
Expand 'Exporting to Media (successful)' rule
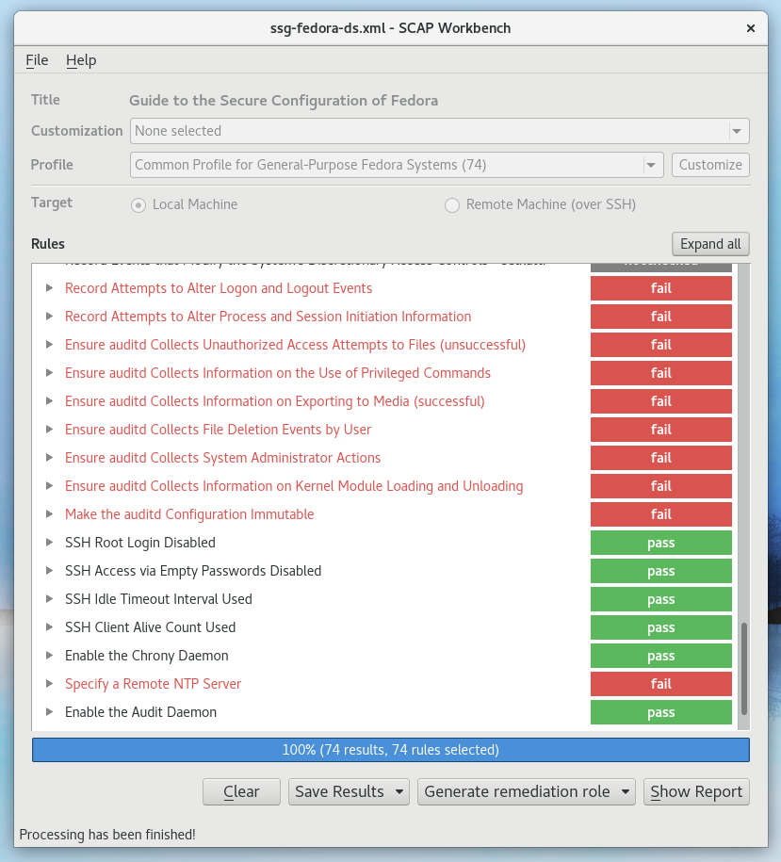pos(49,401)
